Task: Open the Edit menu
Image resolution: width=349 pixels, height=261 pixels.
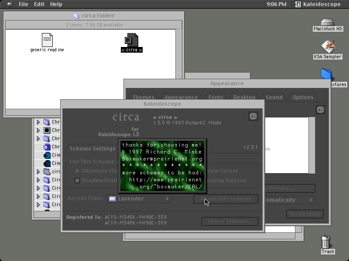Action: click(x=39, y=4)
